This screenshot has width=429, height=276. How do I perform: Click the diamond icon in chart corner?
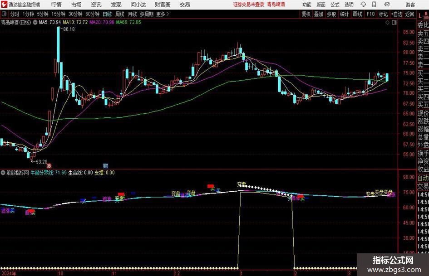(387, 23)
